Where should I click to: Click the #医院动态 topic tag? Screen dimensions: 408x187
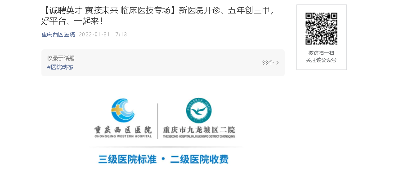(60, 67)
